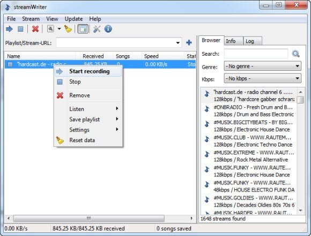Select #MUSIK.FUNKY 128kbps Electronic House Dance stream
Image resolution: width=311 pixels, height=236 pixels.
[x=249, y=171]
